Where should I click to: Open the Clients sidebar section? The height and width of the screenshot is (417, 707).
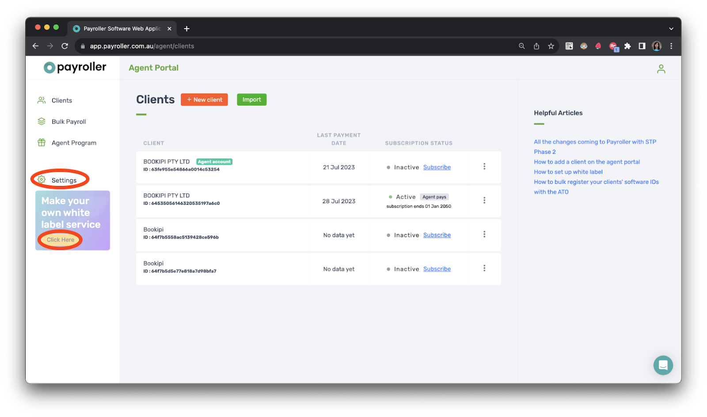(61, 101)
